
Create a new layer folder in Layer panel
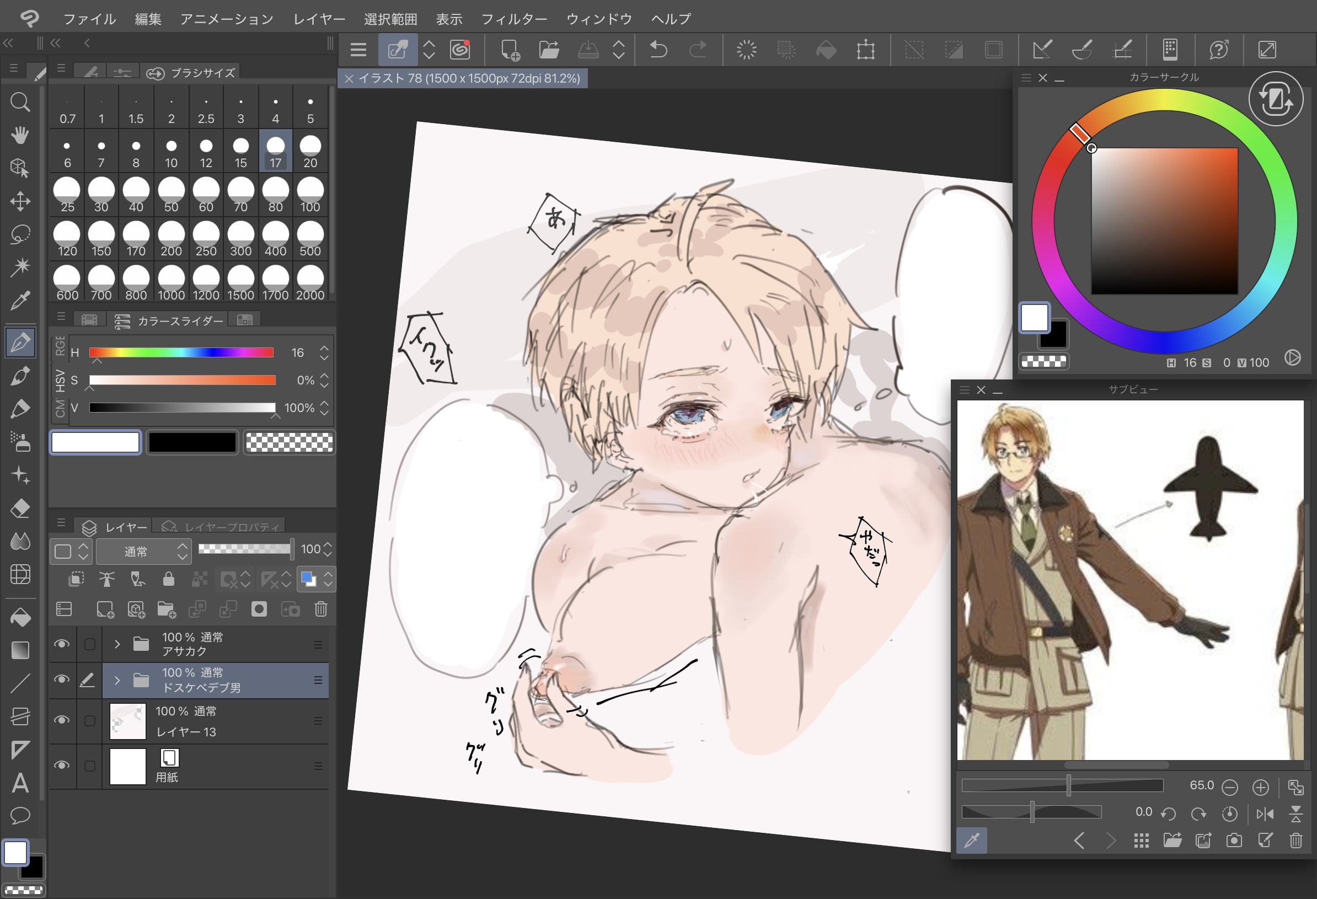tap(166, 609)
